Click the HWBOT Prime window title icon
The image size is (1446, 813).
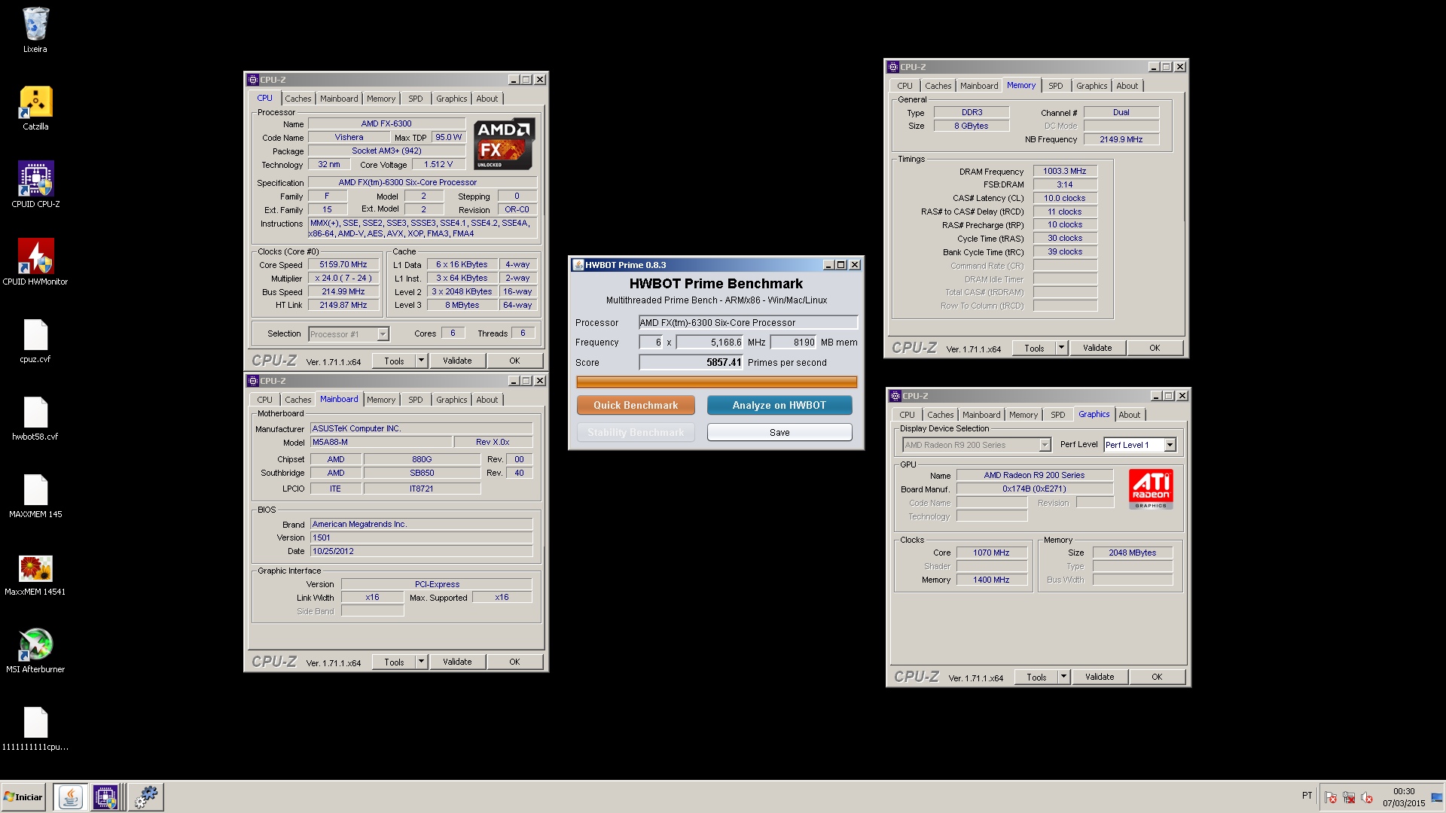578,265
